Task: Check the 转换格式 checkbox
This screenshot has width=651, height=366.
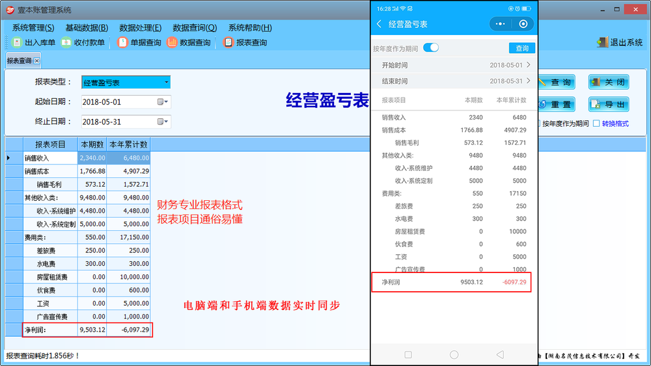Action: (596, 124)
